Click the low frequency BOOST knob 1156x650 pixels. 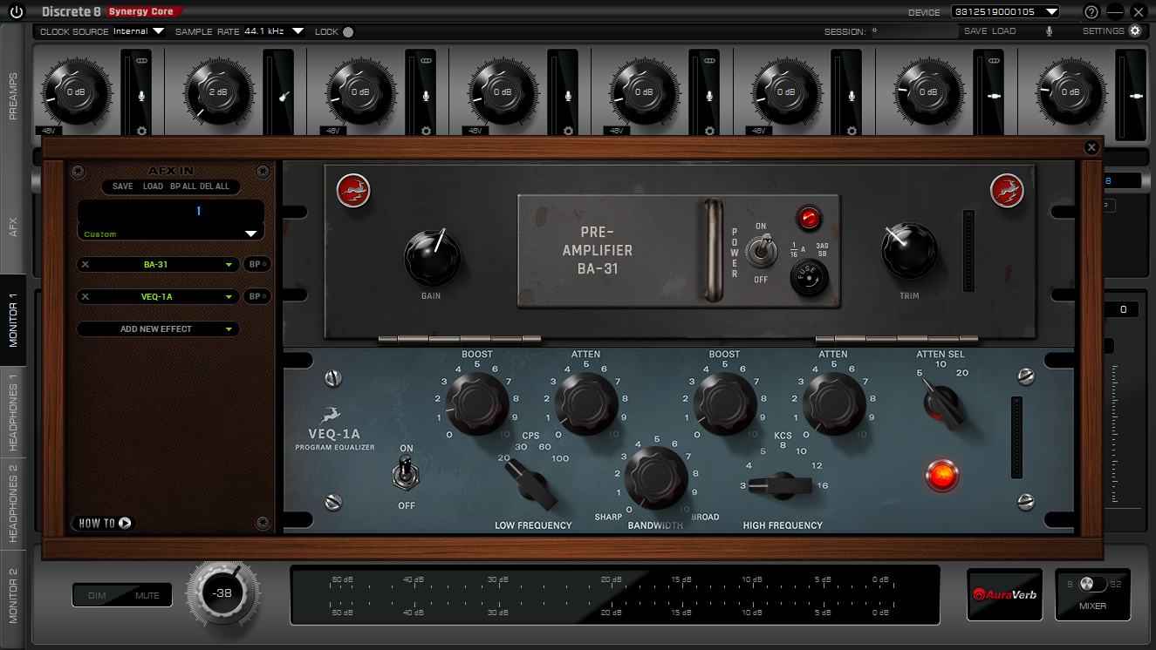coord(476,403)
